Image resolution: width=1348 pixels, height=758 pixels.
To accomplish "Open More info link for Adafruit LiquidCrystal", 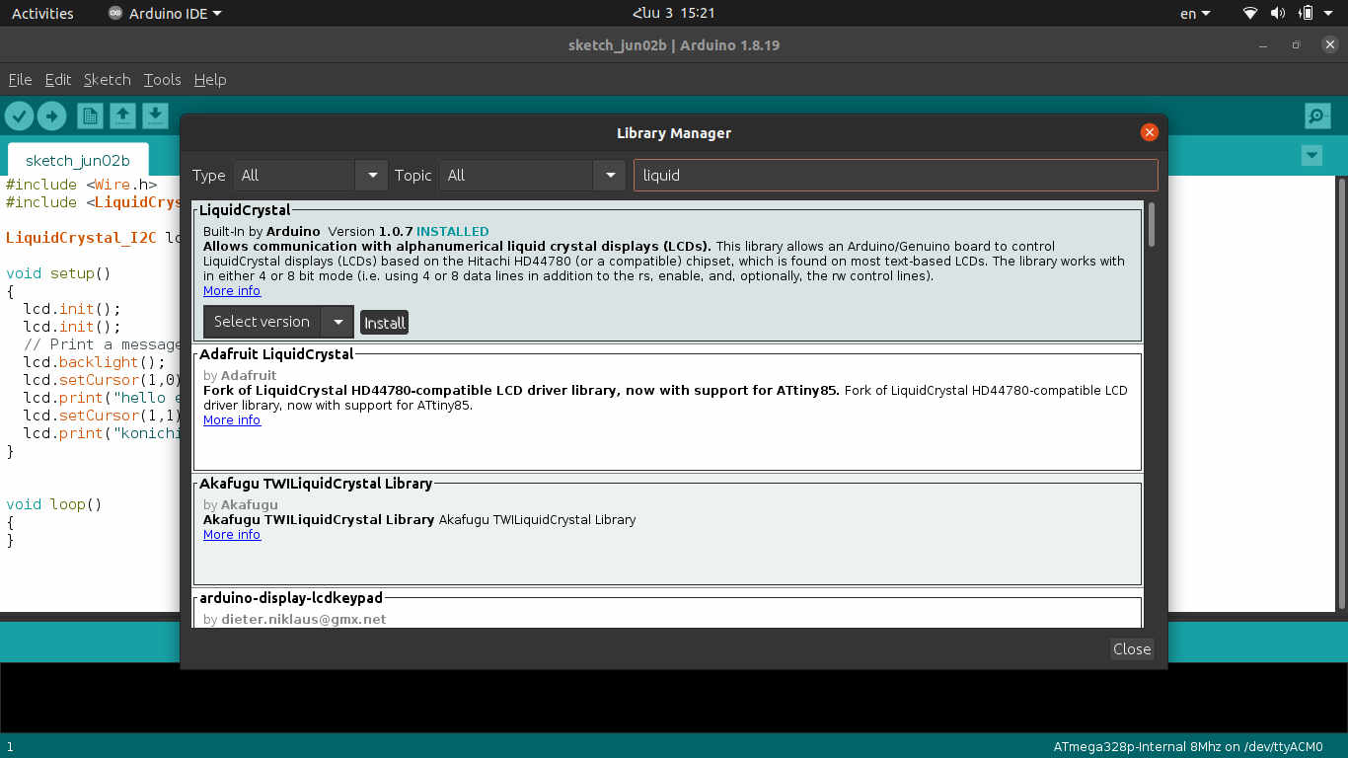I will click(x=232, y=420).
